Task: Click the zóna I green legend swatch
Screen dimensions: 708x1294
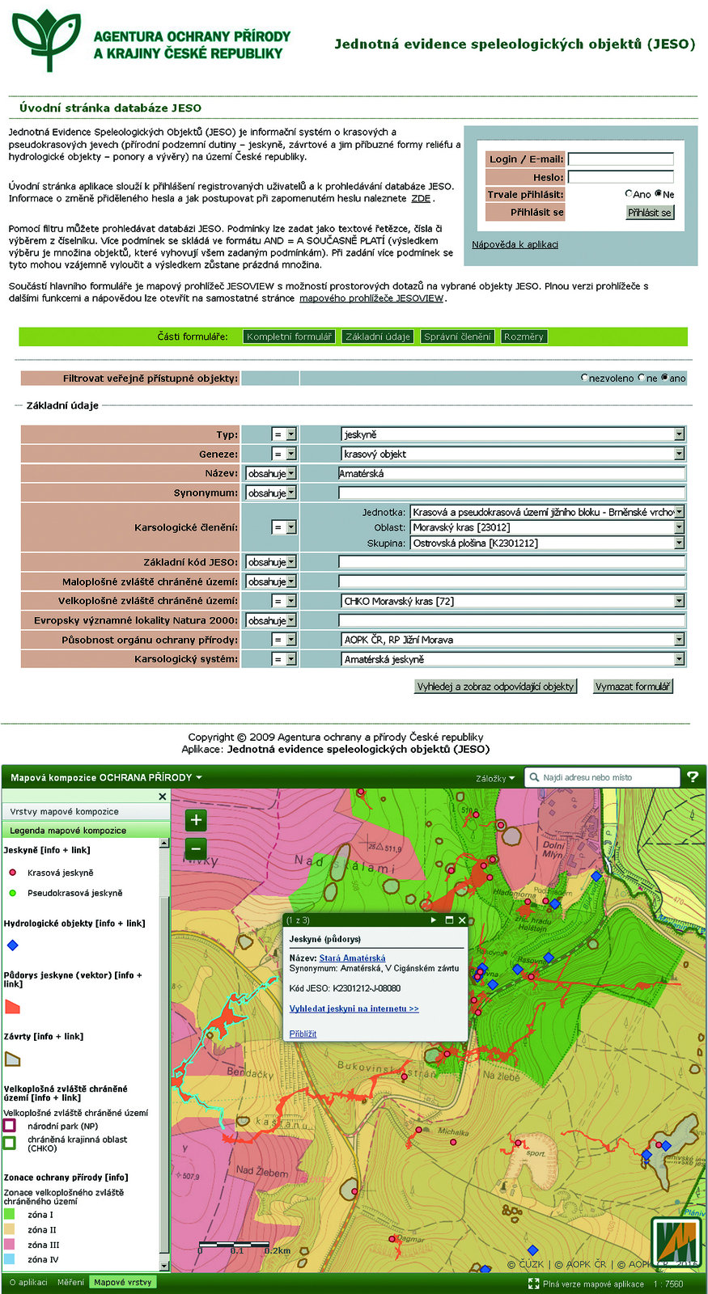Action: click(x=10, y=1214)
